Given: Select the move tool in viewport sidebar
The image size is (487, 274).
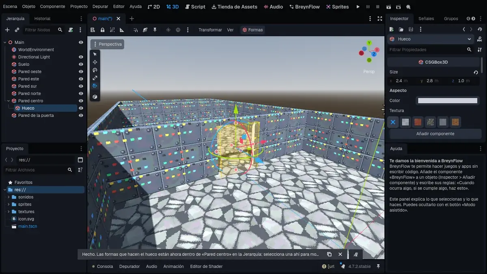Looking at the screenshot, I should click(95, 62).
